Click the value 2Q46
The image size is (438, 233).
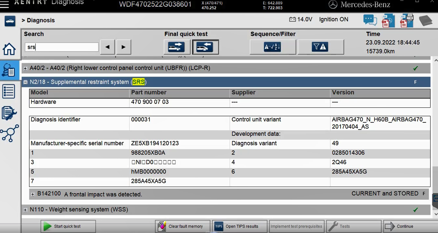pos(339,162)
